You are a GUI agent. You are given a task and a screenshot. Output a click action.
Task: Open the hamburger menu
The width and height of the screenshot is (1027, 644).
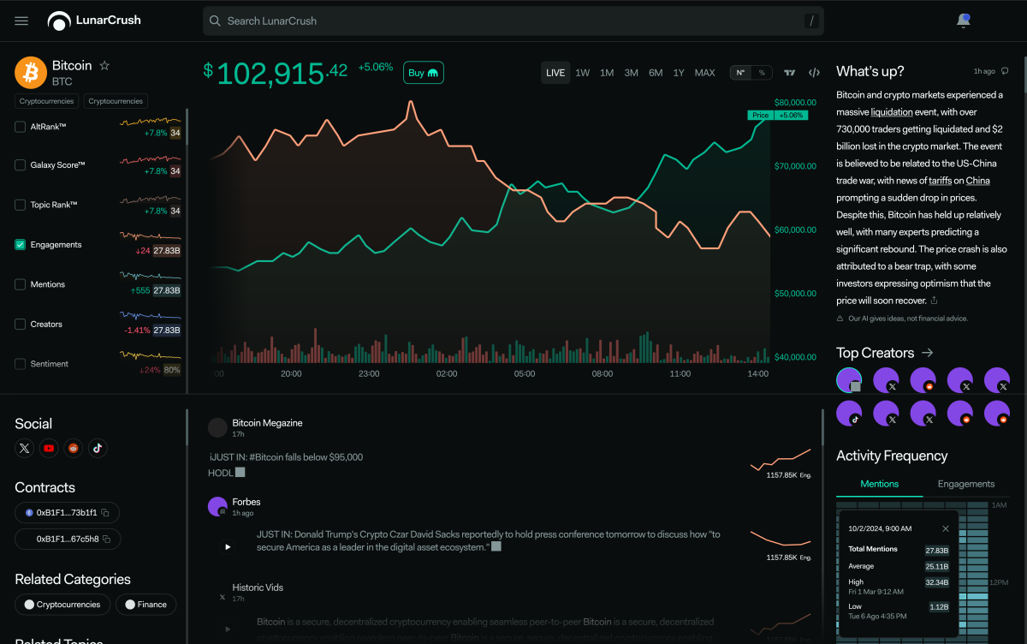(x=21, y=21)
